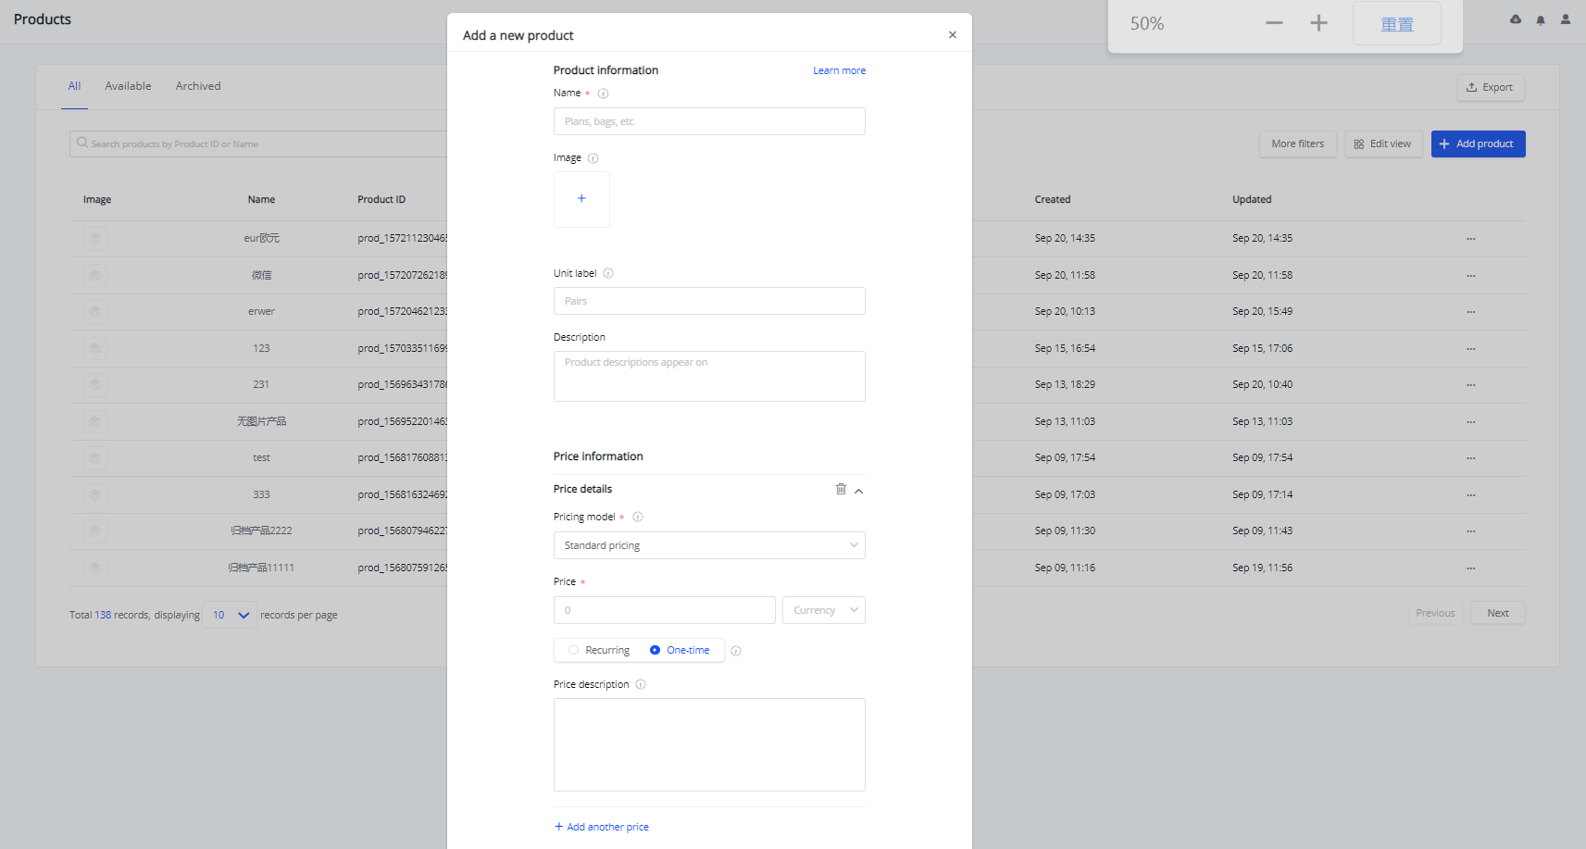
Task: Select the Recurring radio option
Action: 574,650
